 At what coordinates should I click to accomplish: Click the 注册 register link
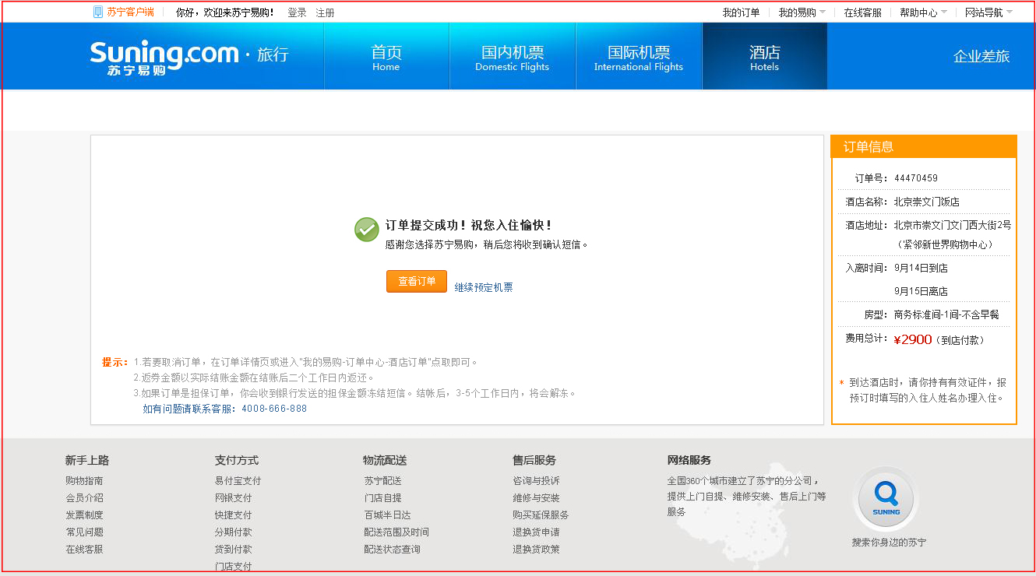(x=325, y=12)
